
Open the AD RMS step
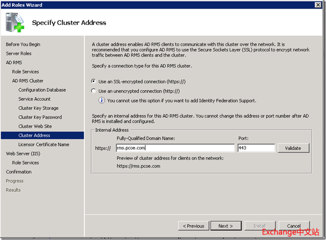pyautogui.click(x=14, y=63)
